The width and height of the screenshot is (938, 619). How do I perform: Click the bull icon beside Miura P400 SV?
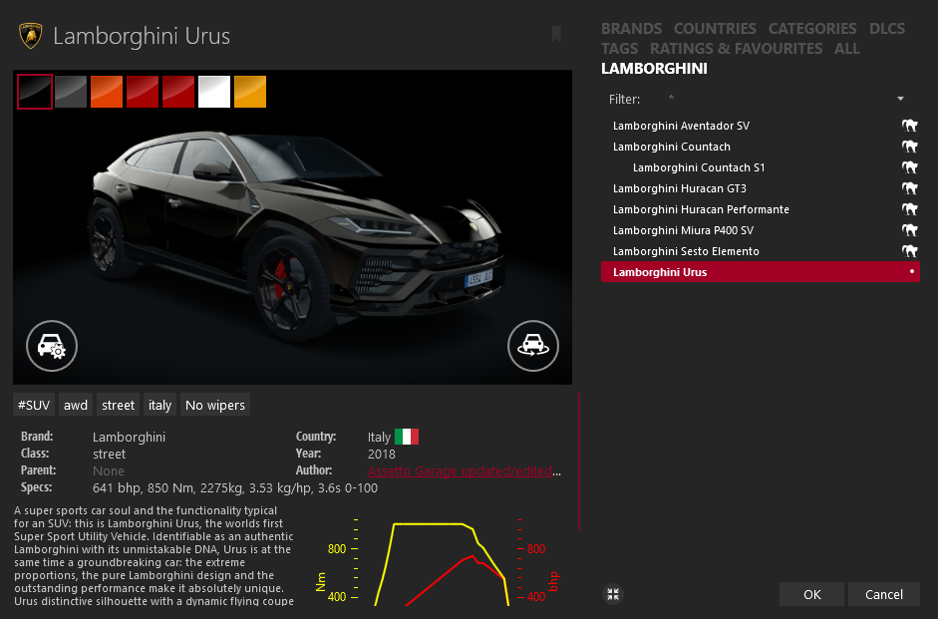click(910, 230)
